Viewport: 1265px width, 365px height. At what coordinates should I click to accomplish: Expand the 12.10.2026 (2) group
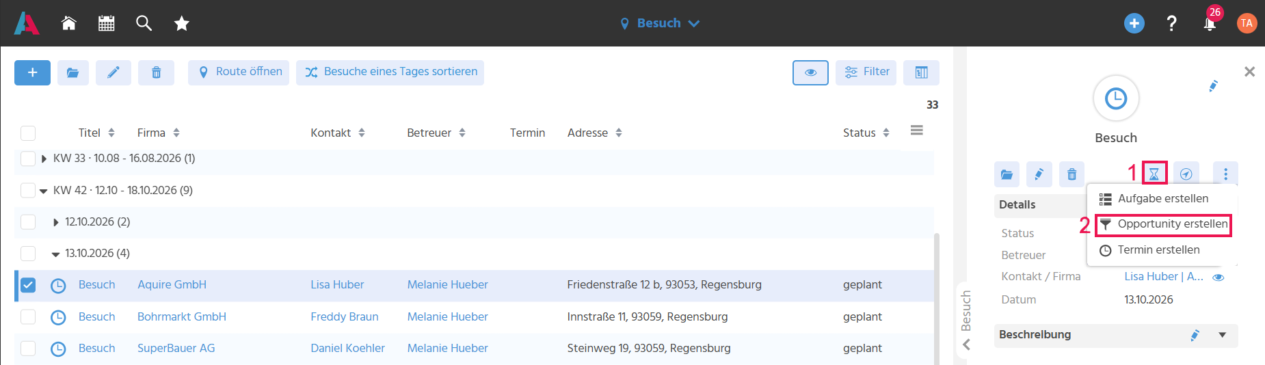click(x=56, y=222)
